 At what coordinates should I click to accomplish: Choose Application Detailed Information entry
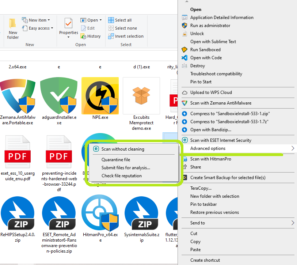pyautogui.click(x=237, y=18)
